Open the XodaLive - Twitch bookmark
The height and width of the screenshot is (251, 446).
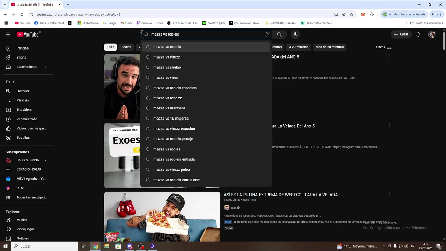click(x=150, y=23)
